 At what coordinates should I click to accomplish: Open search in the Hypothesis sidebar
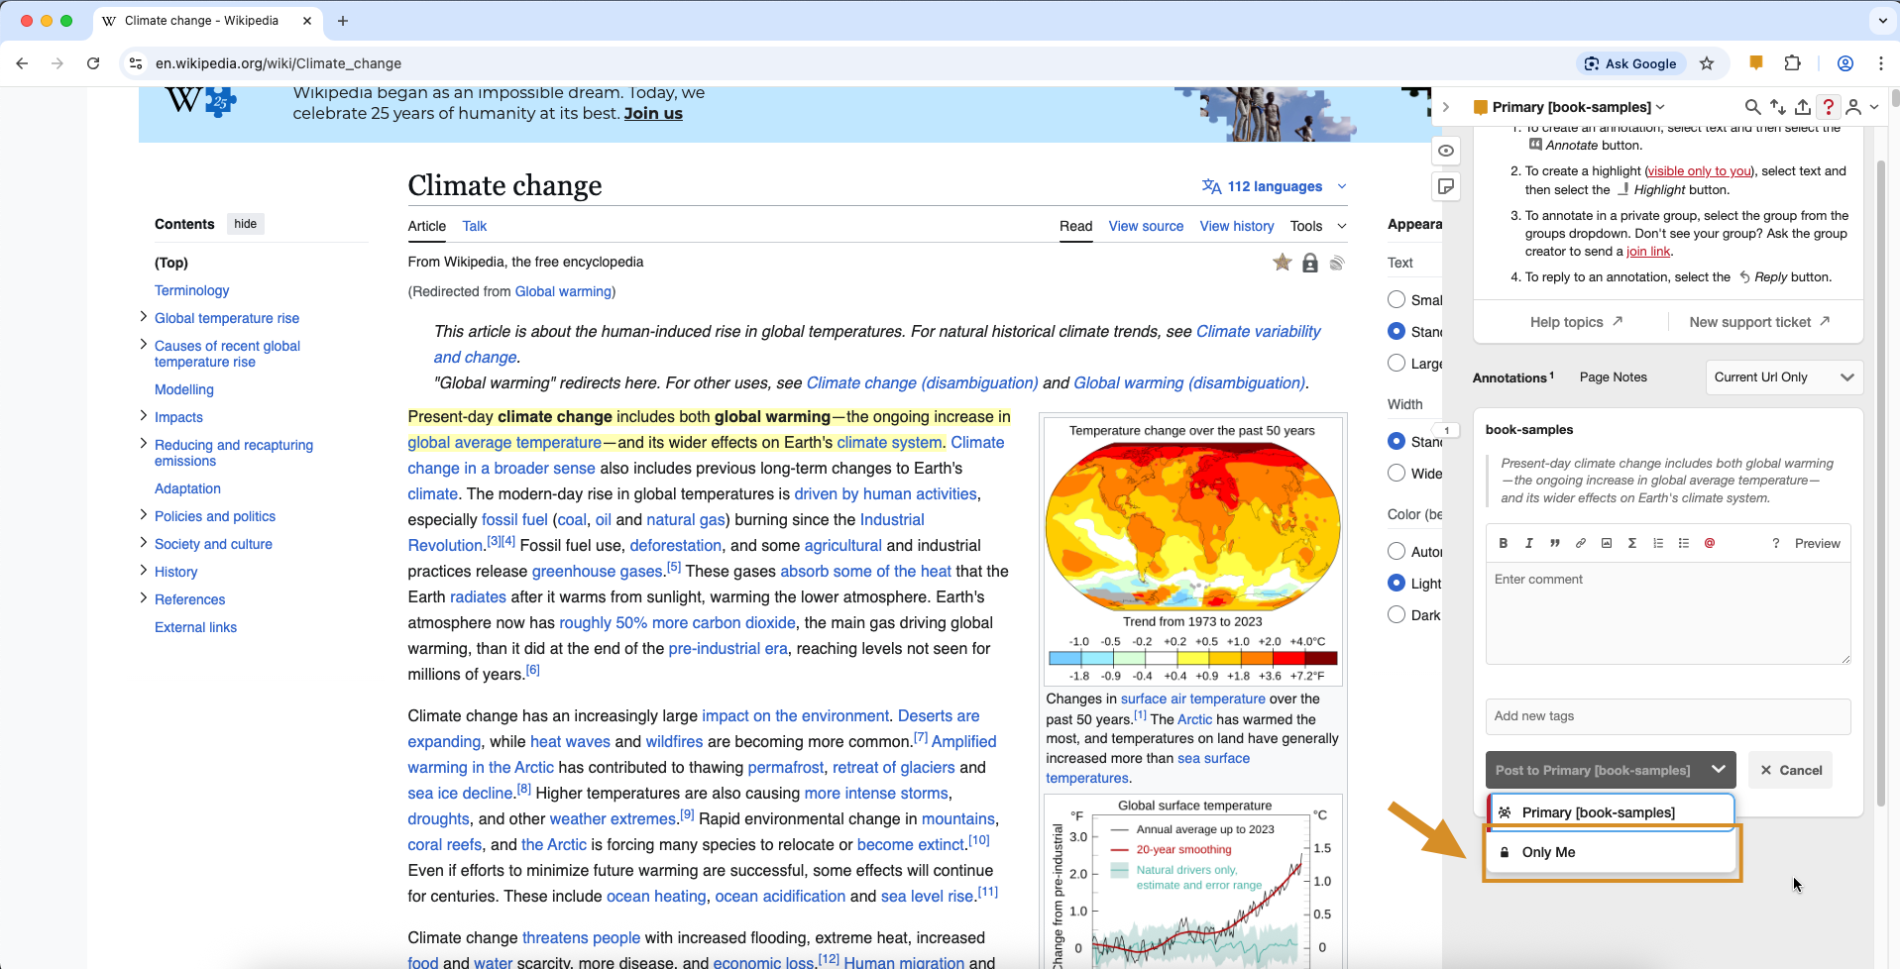click(x=1752, y=107)
